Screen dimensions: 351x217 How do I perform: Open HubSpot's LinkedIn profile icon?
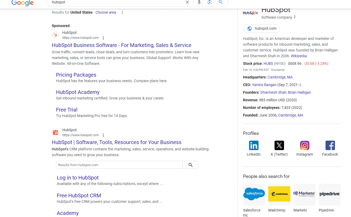point(254,145)
